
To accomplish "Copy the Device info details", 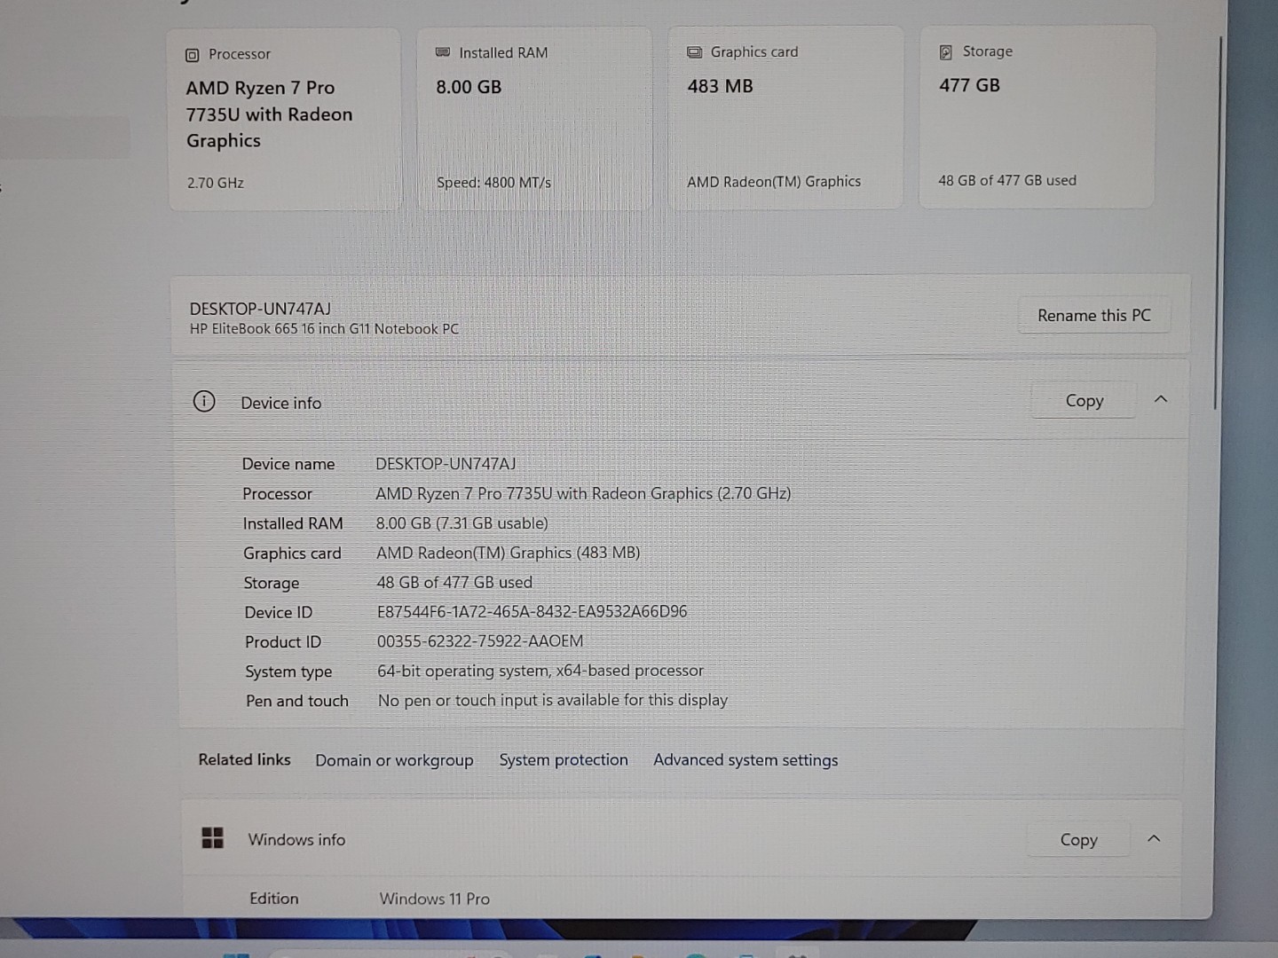I will [1084, 400].
